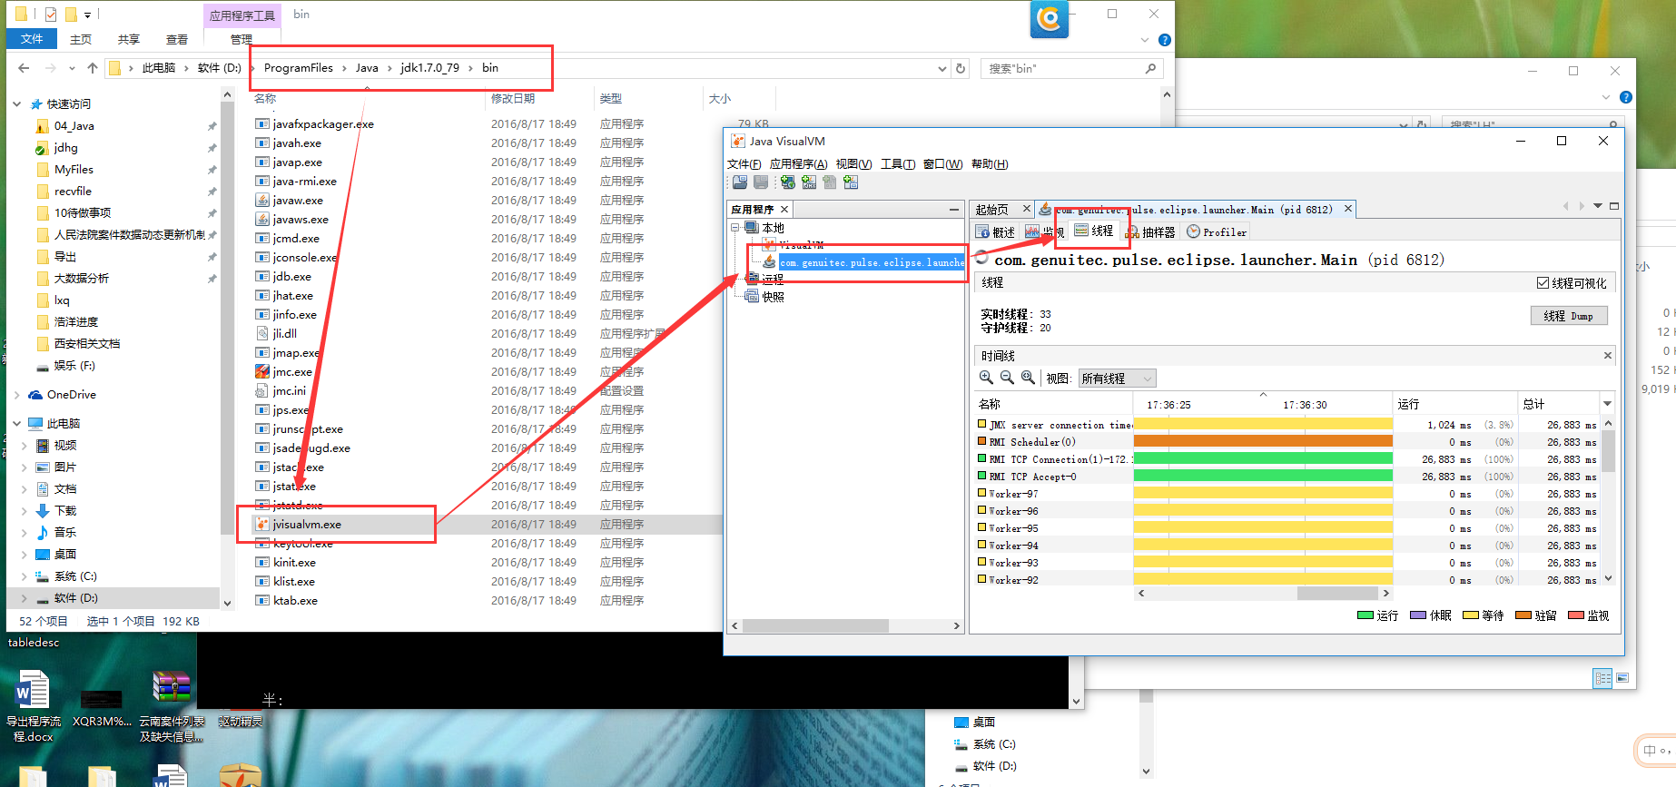
Task: Close the 应用程序 side panel tab
Action: click(x=784, y=210)
